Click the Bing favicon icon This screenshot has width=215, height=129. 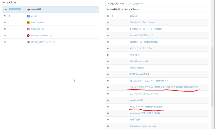pos(28,23)
